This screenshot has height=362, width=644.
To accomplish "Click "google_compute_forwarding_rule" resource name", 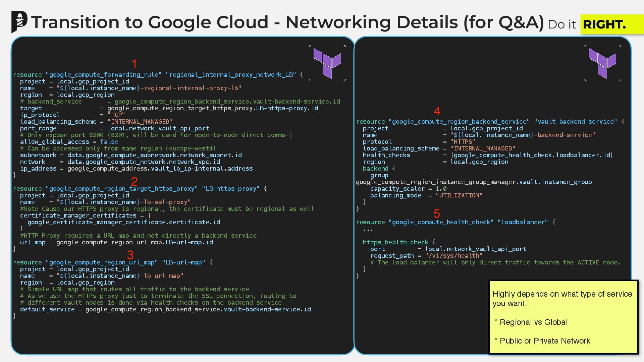I will (104, 74).
